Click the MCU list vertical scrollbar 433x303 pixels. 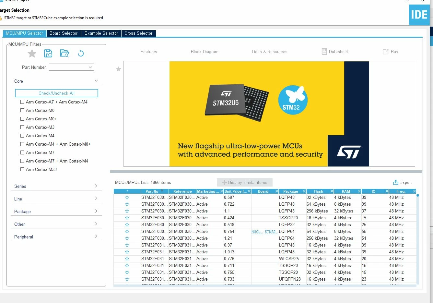[418, 239]
